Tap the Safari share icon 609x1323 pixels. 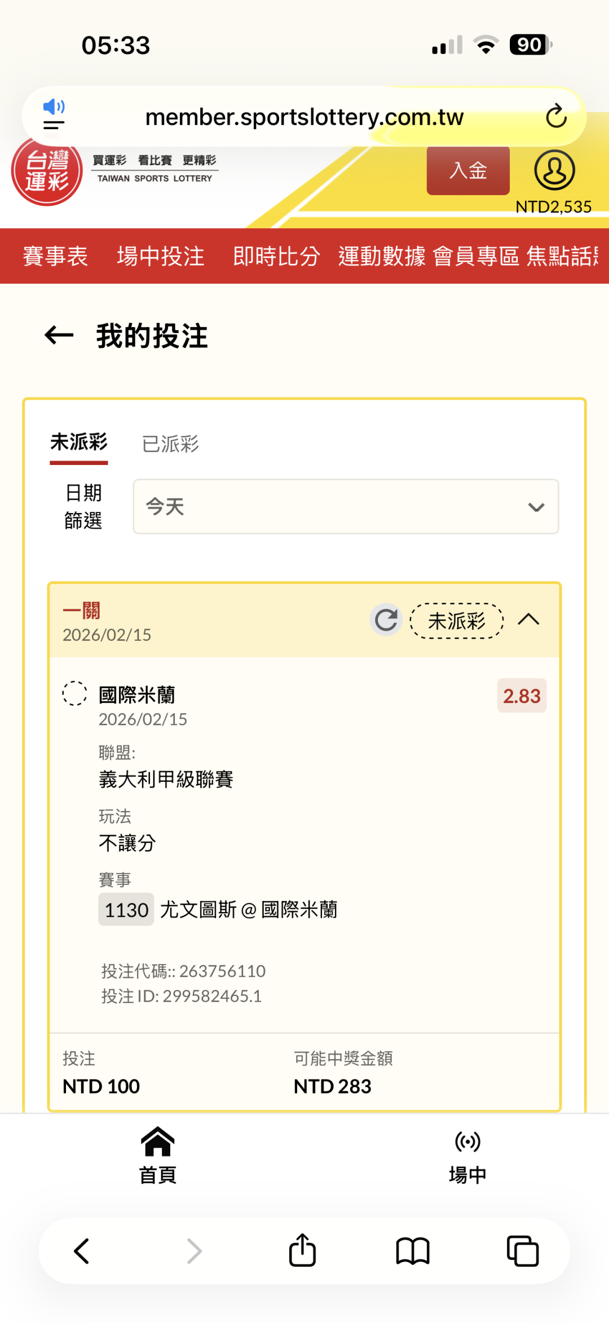coord(302,1250)
